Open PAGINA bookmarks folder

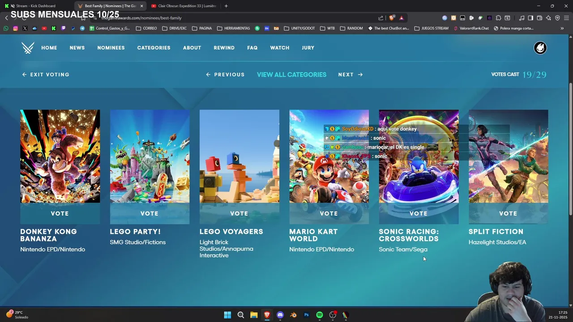202,28
